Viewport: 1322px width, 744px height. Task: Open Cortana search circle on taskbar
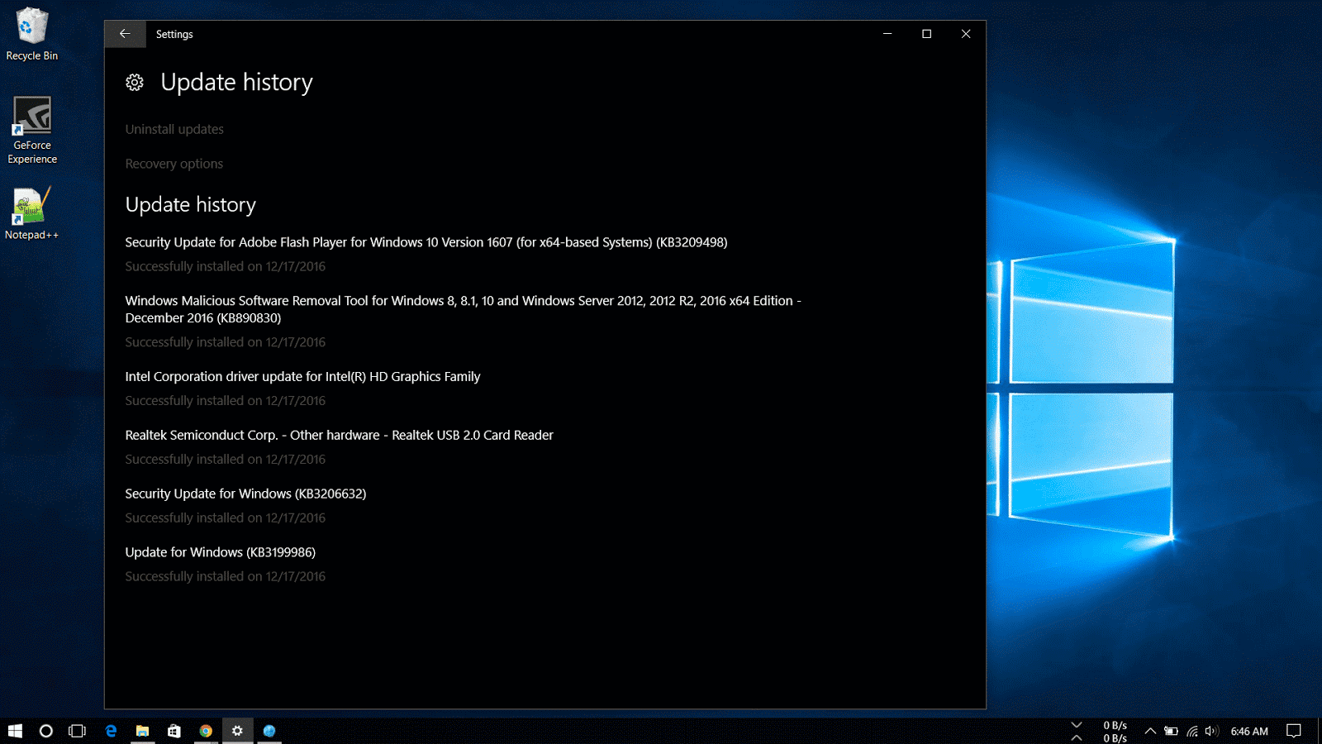[46, 731]
